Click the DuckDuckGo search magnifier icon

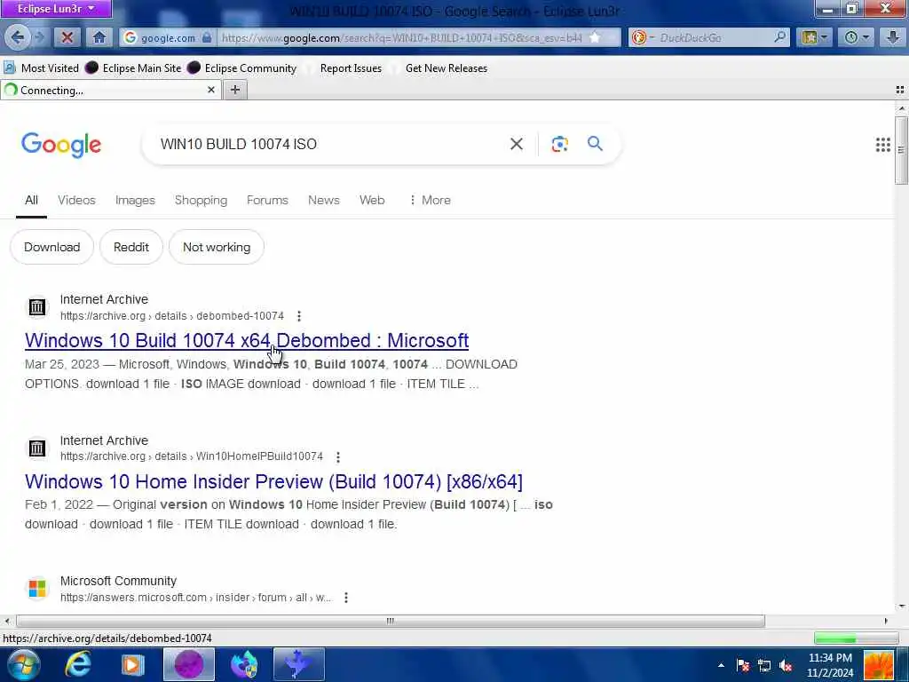(779, 37)
